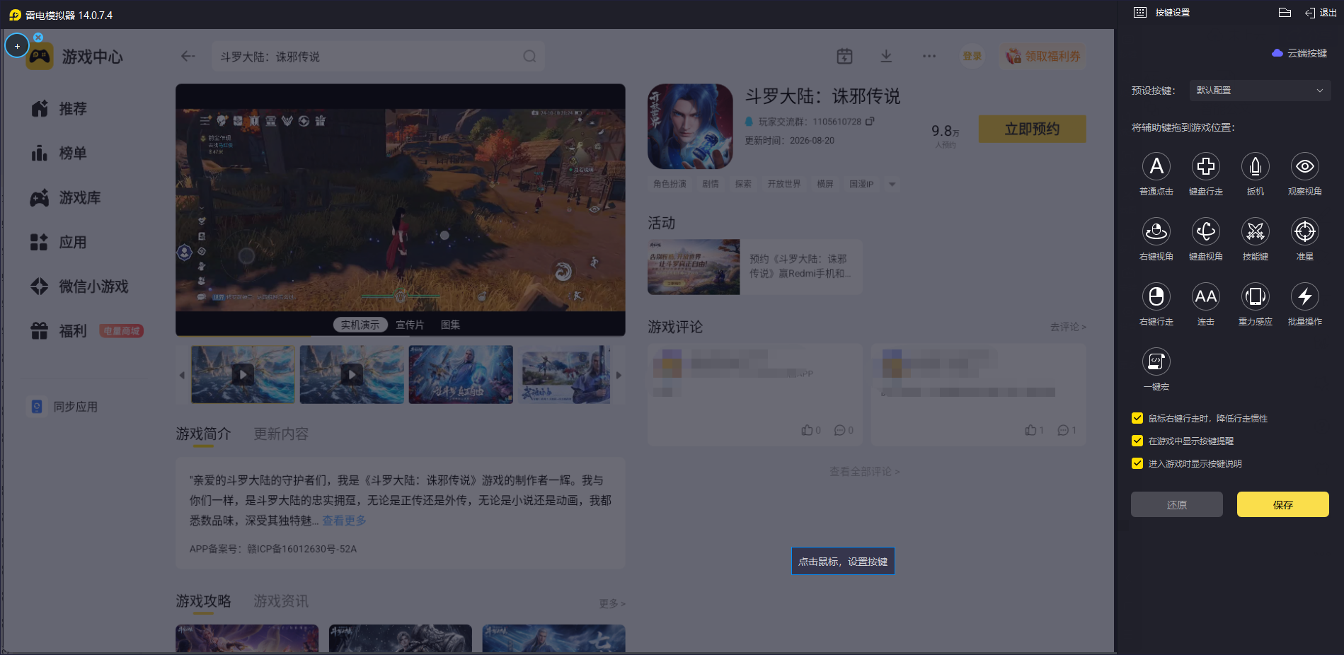Select the 一键宏 macro key icon
The height and width of the screenshot is (655, 1344).
1156,362
